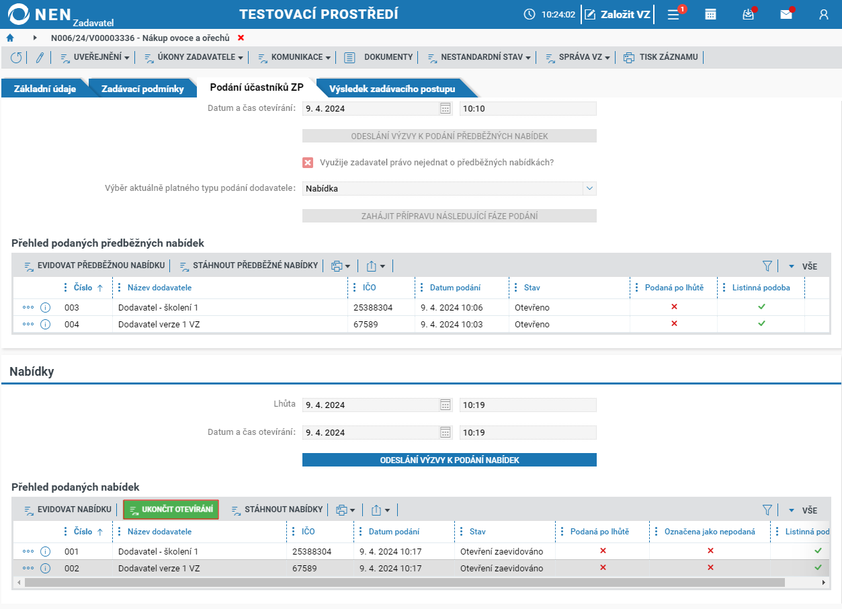Click Lhůta time field 10:19
This screenshot has height=609, width=842.
pyautogui.click(x=528, y=405)
